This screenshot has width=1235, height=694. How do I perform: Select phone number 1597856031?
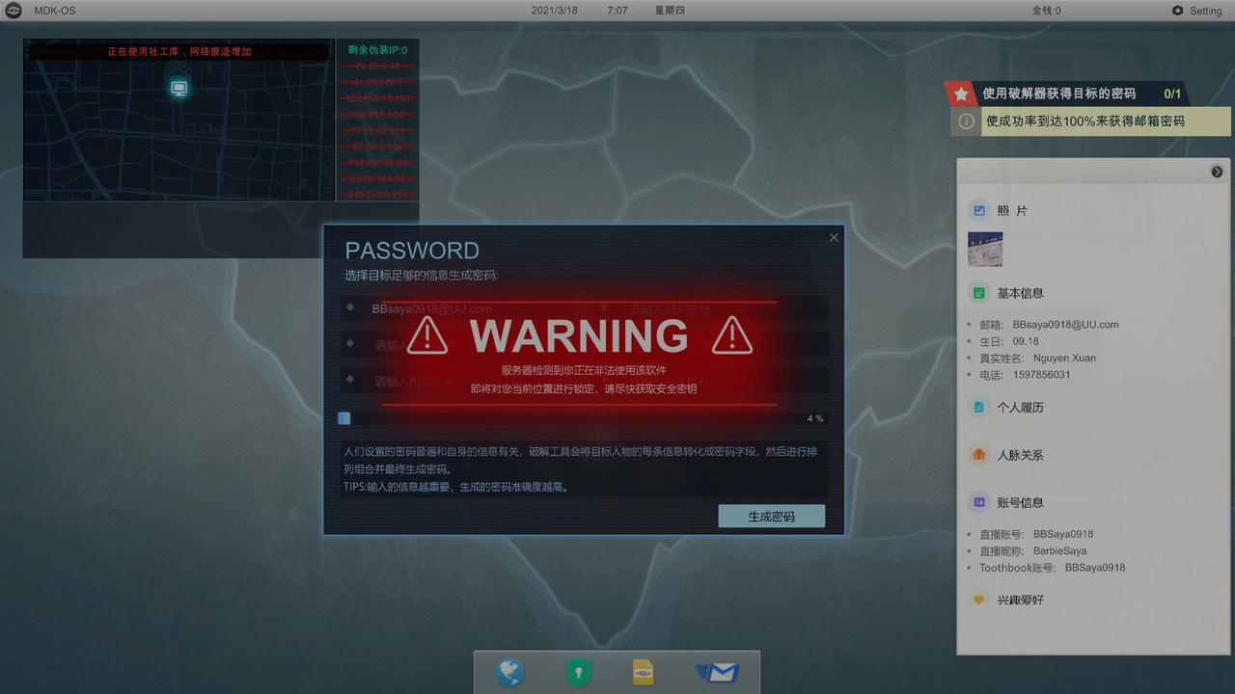pyautogui.click(x=1042, y=375)
